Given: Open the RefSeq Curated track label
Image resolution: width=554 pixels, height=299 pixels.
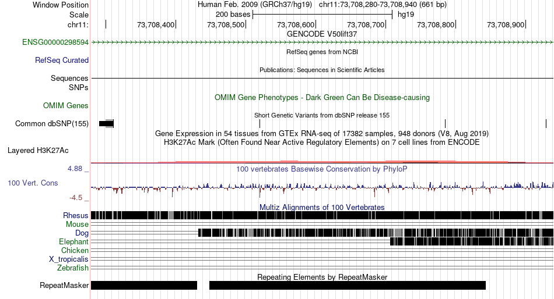Looking at the screenshot, I should pos(61,60).
